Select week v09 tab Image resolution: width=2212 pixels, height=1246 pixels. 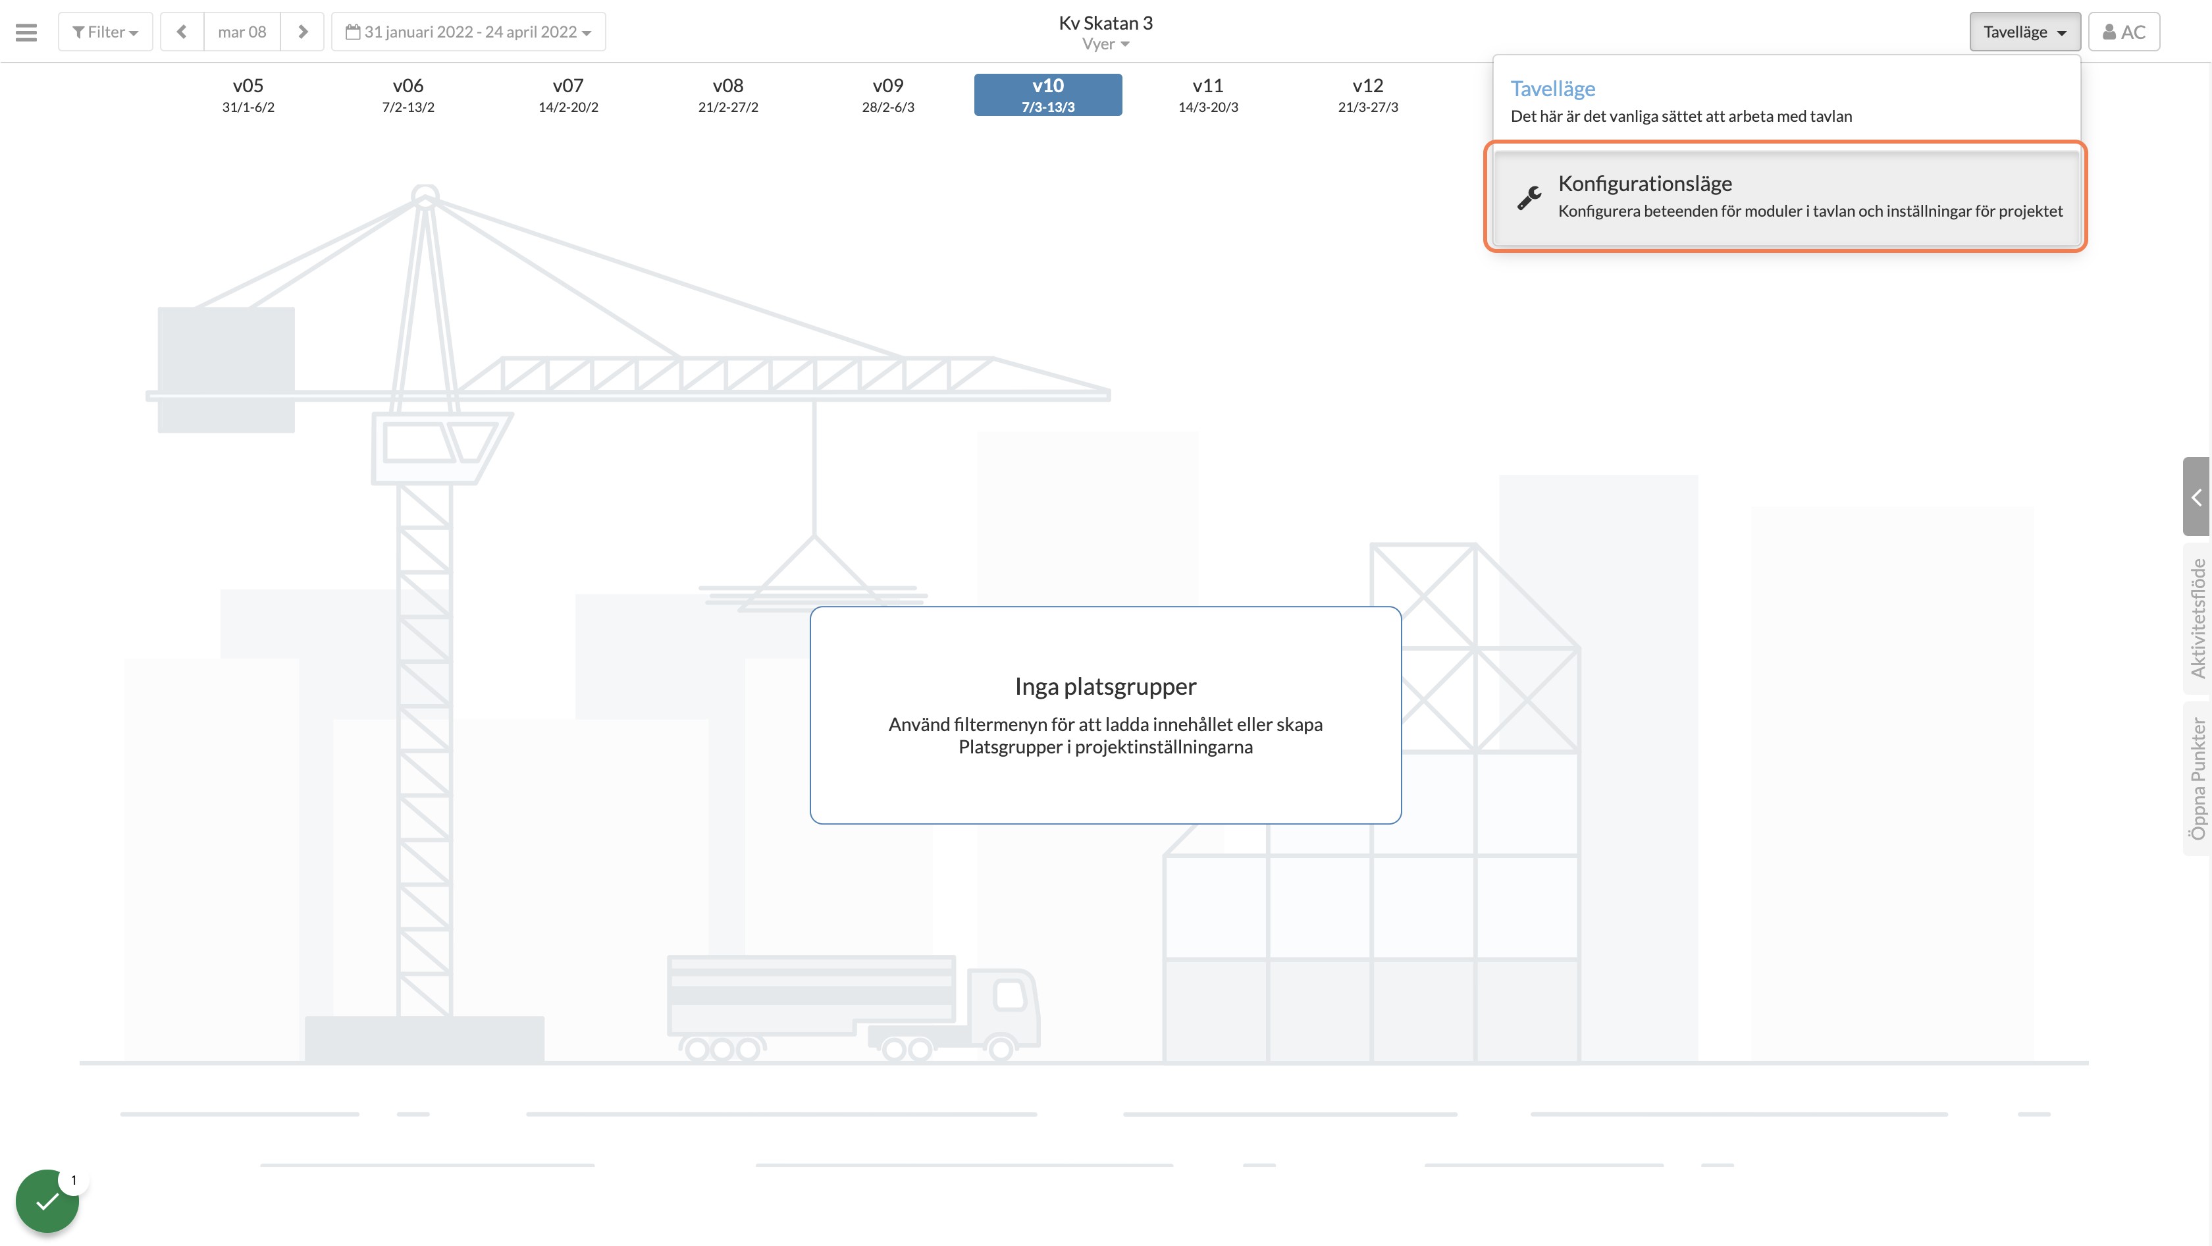[x=888, y=94]
